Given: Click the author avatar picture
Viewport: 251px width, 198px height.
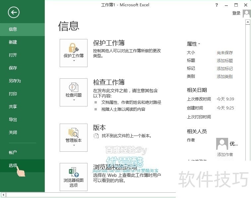Looking at the screenshot, I should (222, 144).
